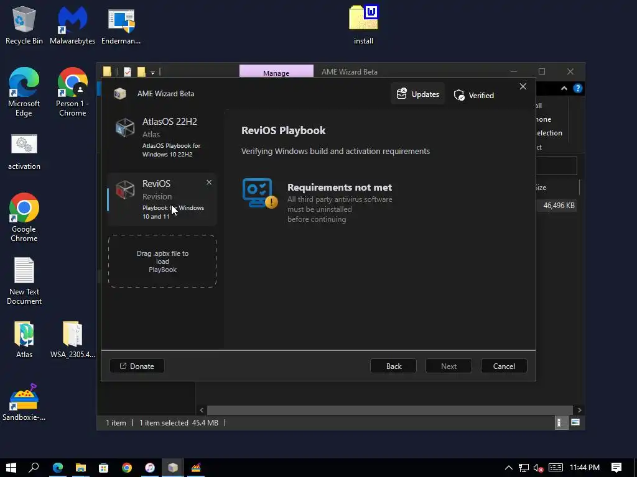The width and height of the screenshot is (637, 477).
Task: Click the greyed Next button
Action: [449, 366]
